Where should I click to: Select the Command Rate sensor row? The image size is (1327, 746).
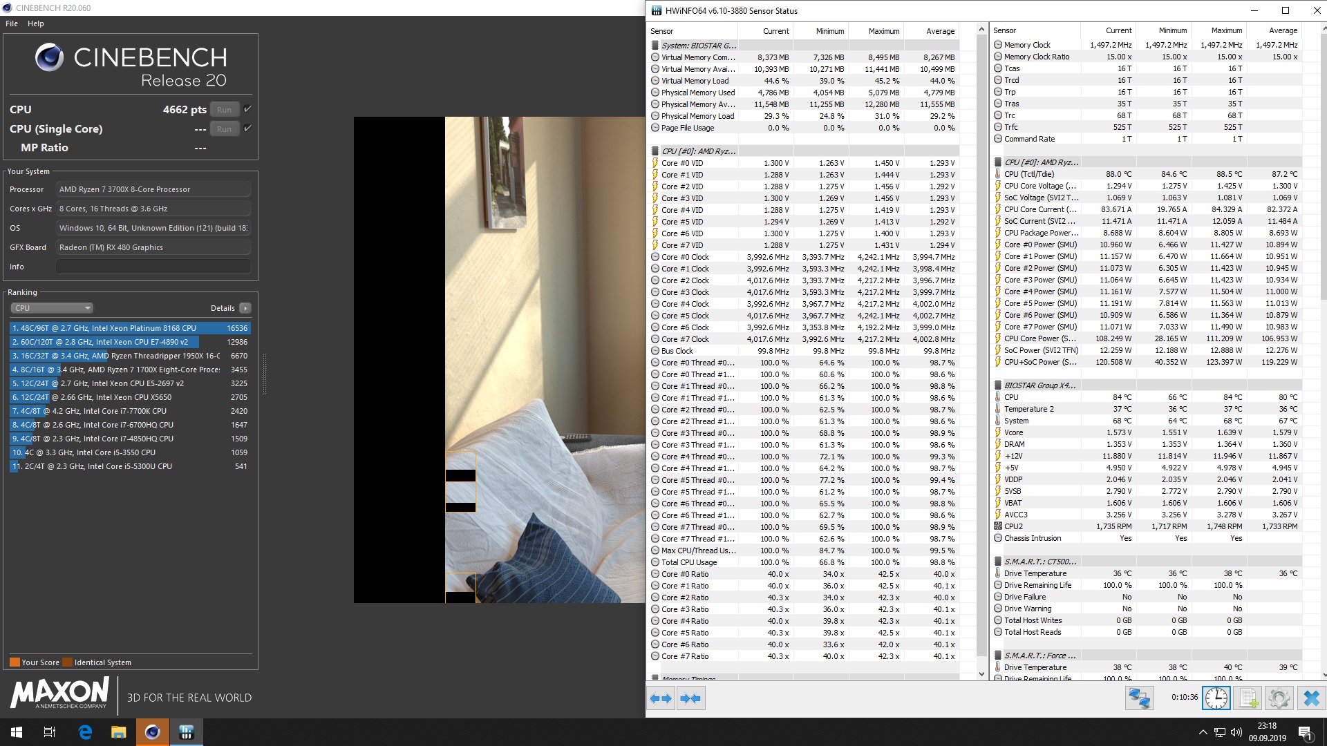pos(1147,139)
